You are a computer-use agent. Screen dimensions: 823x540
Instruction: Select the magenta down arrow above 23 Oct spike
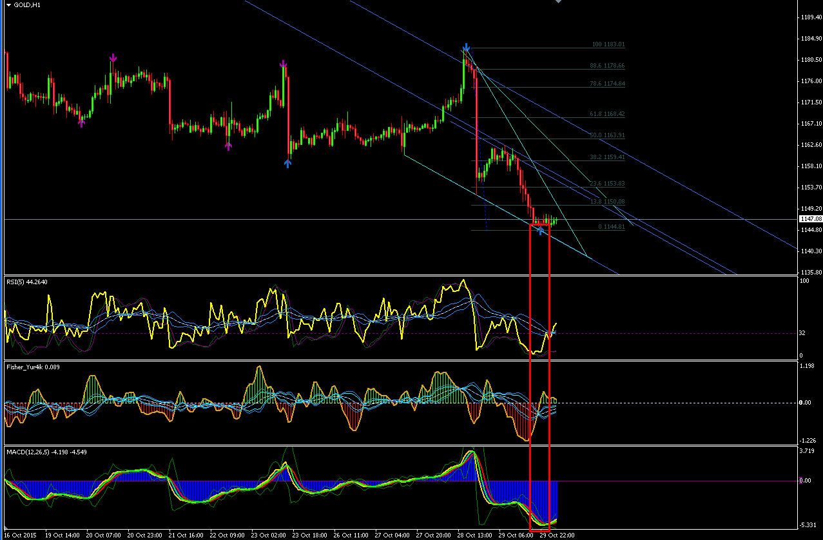[x=283, y=63]
